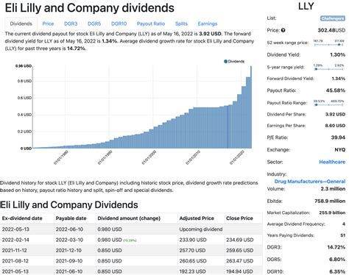
Task: Click the Adjusted Price column header
Action: point(197,218)
